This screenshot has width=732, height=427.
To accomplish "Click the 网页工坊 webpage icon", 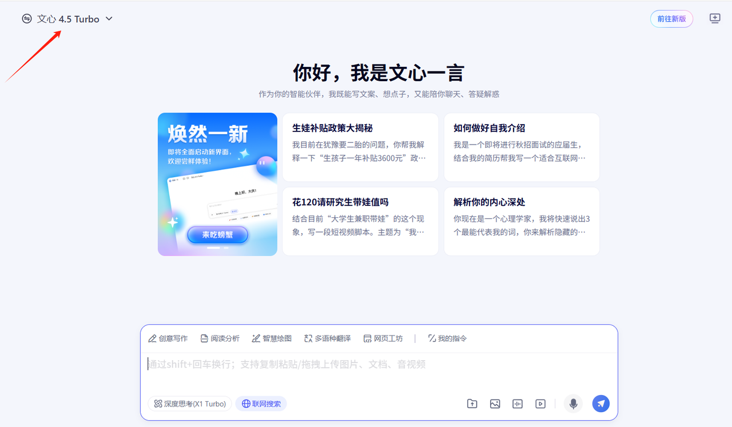I will pyautogui.click(x=367, y=338).
